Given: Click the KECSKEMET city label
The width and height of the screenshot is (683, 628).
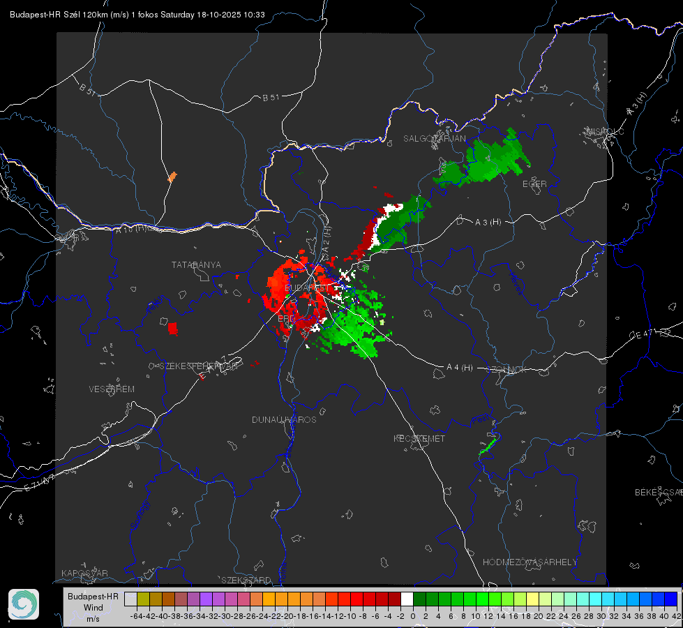Looking at the screenshot, I should click(x=419, y=438).
